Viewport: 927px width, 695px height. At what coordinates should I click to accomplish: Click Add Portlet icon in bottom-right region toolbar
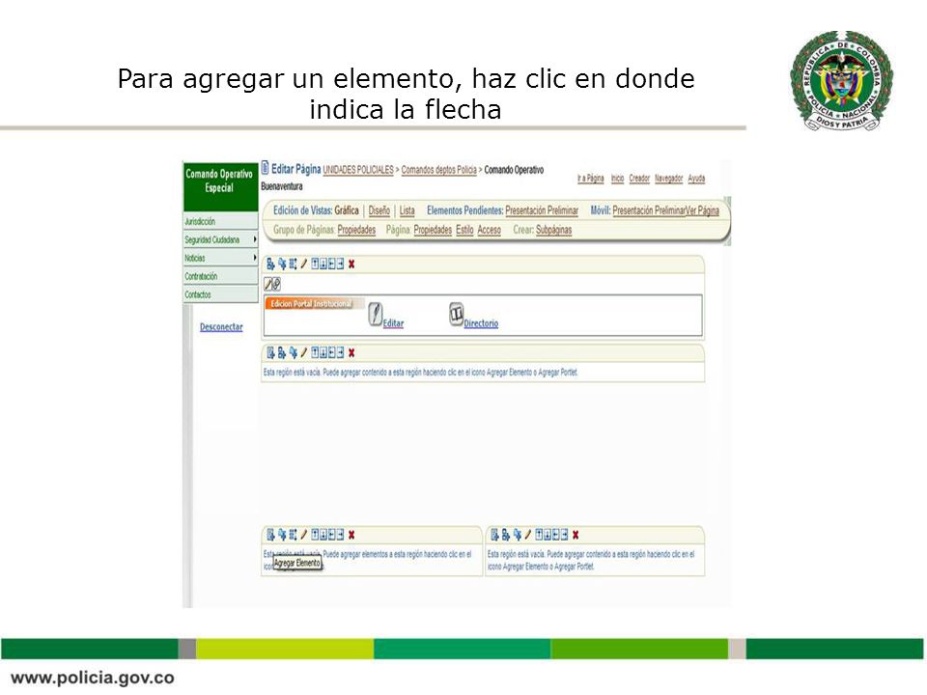click(505, 535)
